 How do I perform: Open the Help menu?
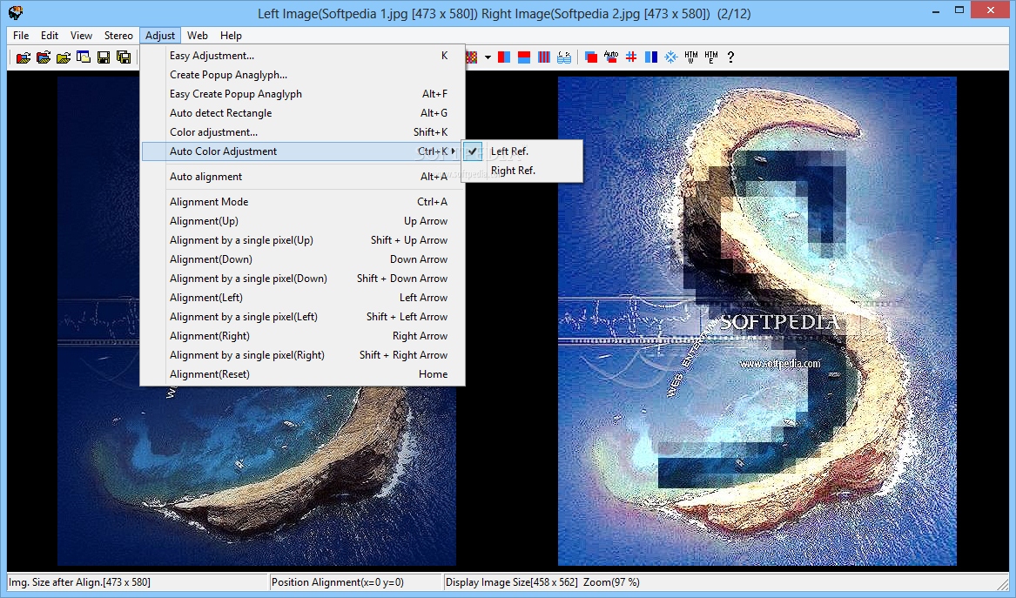point(231,36)
